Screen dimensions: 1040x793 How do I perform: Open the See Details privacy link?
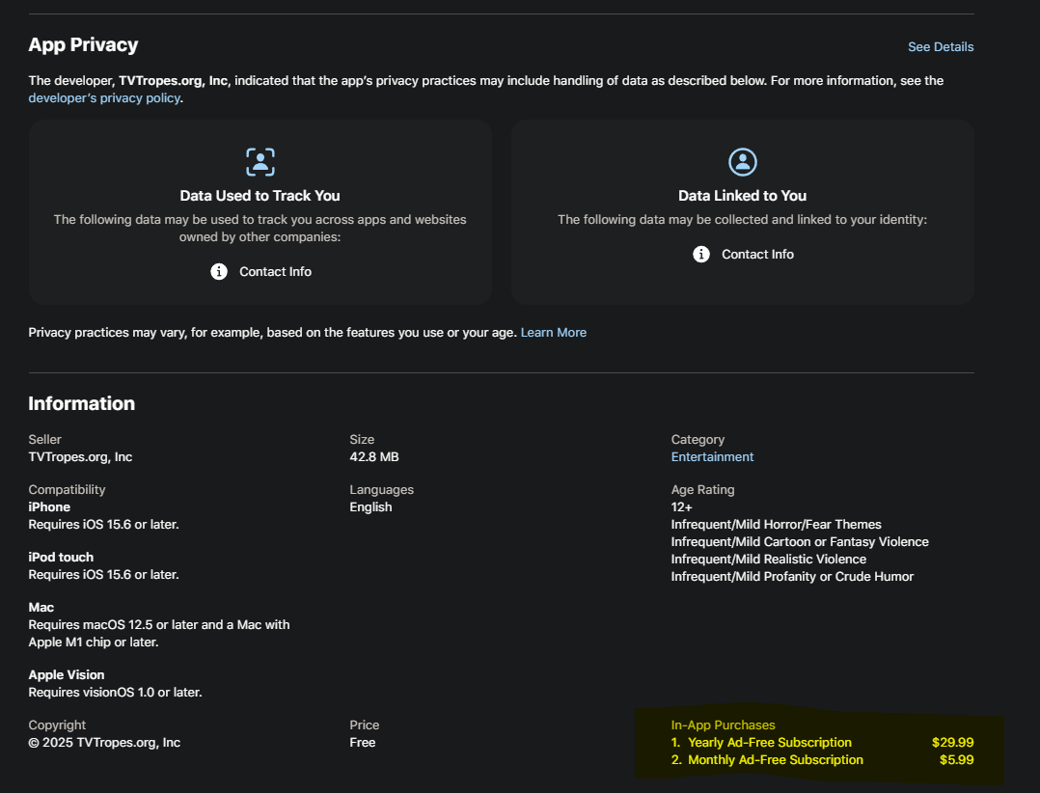coord(941,47)
